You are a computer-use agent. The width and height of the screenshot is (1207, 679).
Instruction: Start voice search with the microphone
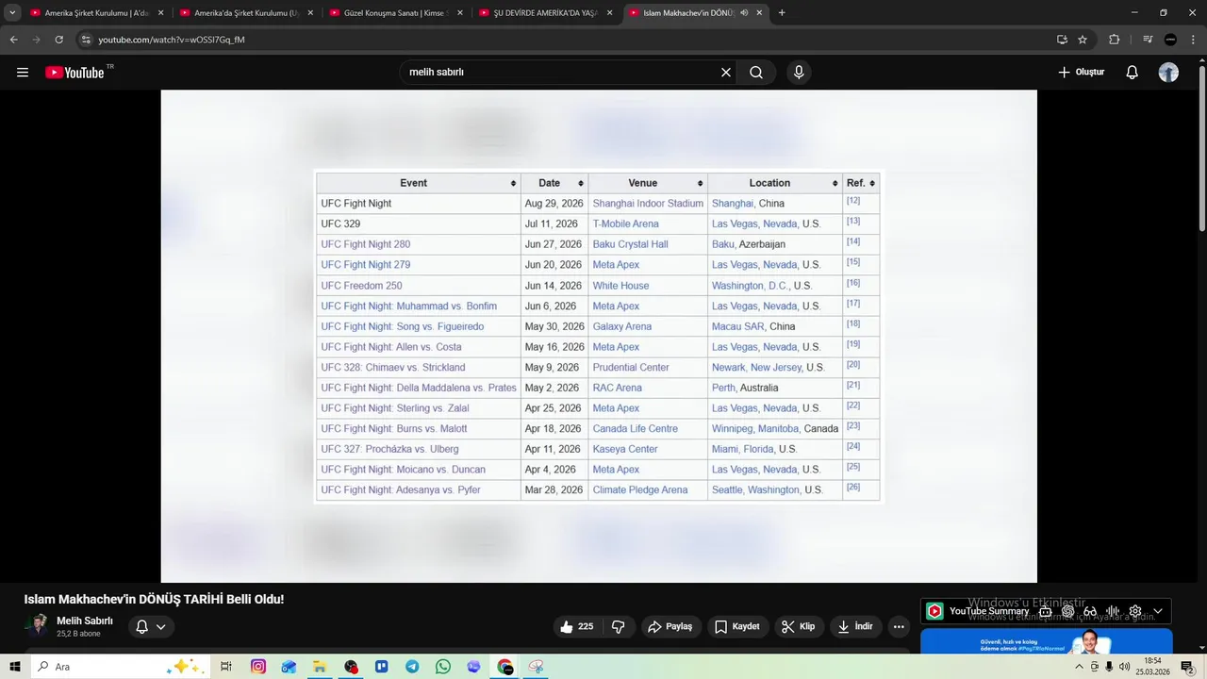pyautogui.click(x=799, y=73)
